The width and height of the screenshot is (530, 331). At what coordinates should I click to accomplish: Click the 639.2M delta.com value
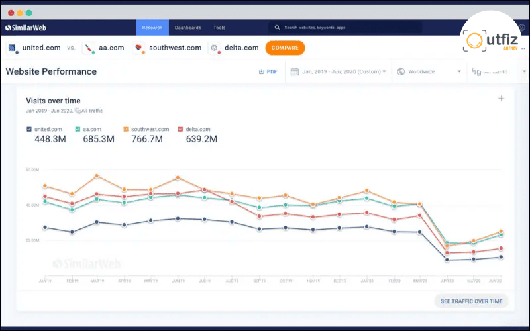(201, 139)
